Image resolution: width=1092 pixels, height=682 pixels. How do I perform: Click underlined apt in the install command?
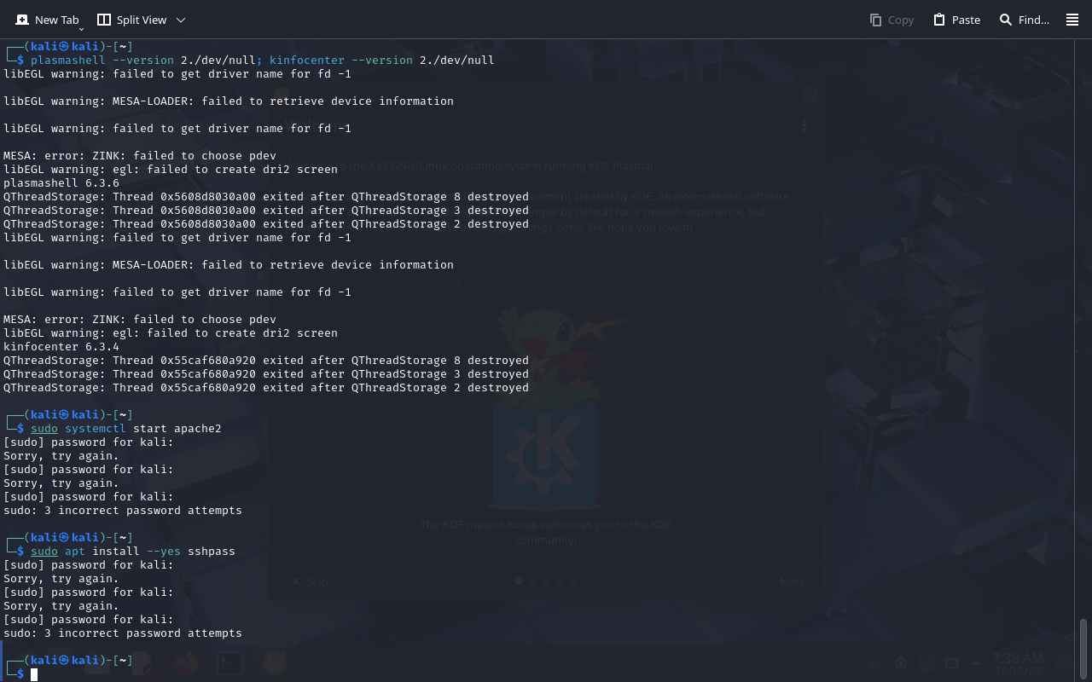click(x=74, y=552)
